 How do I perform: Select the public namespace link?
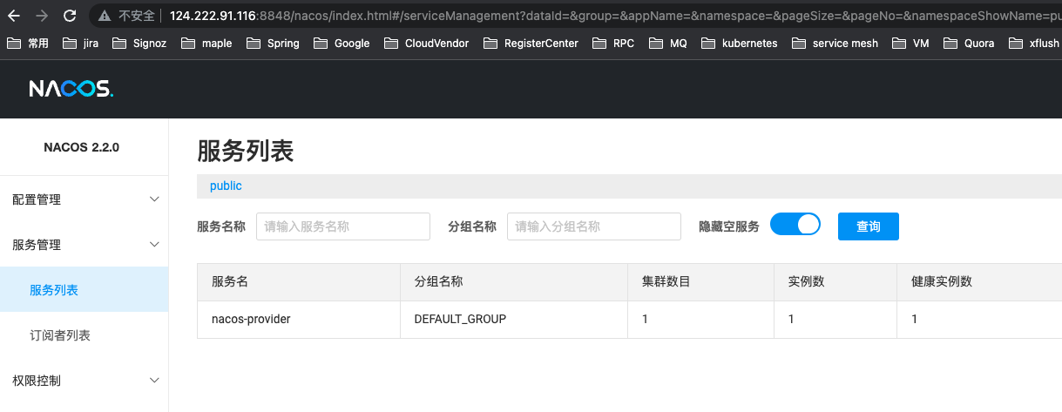point(226,186)
